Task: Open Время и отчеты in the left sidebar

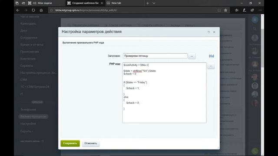Action: pyautogui.click(x=32, y=45)
